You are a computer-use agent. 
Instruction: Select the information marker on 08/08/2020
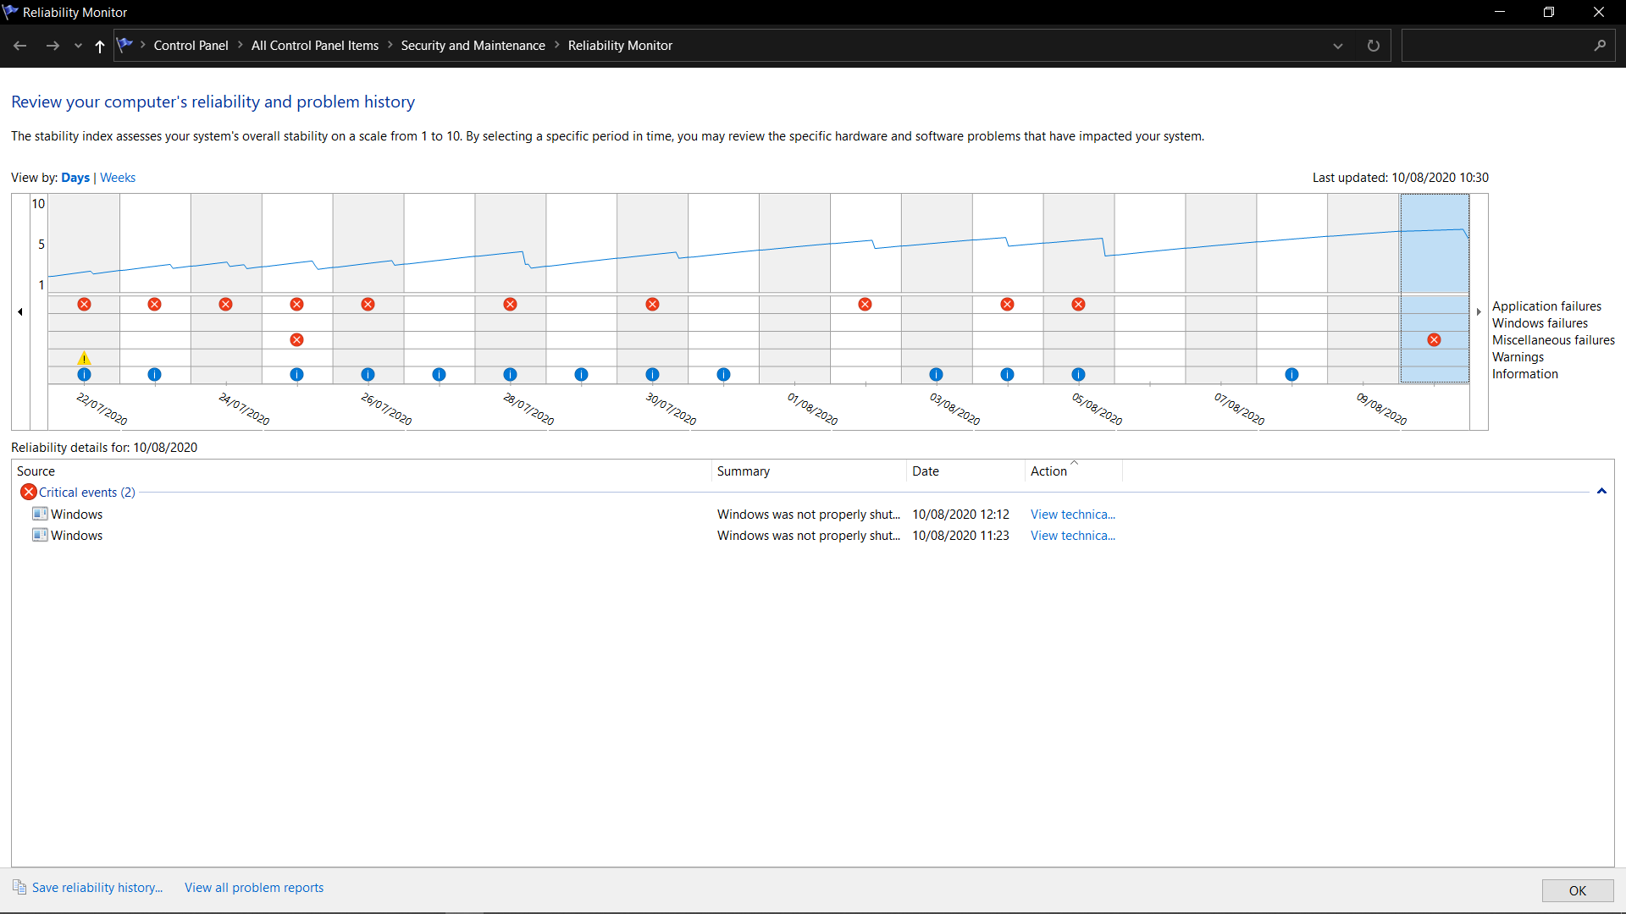(x=1291, y=374)
